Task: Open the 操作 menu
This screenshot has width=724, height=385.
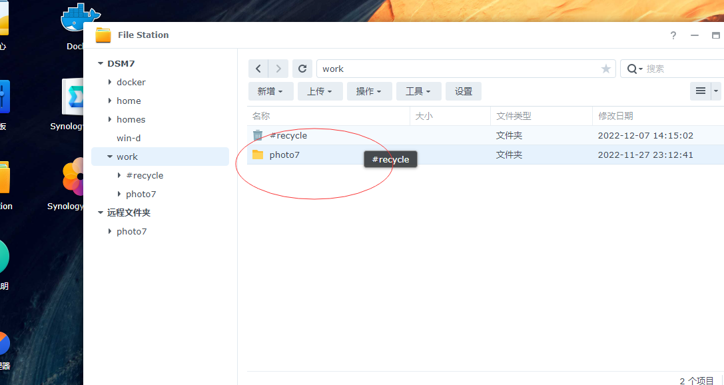Action: [x=370, y=91]
